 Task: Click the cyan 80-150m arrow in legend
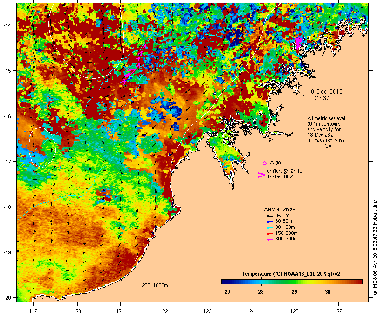[270, 228]
